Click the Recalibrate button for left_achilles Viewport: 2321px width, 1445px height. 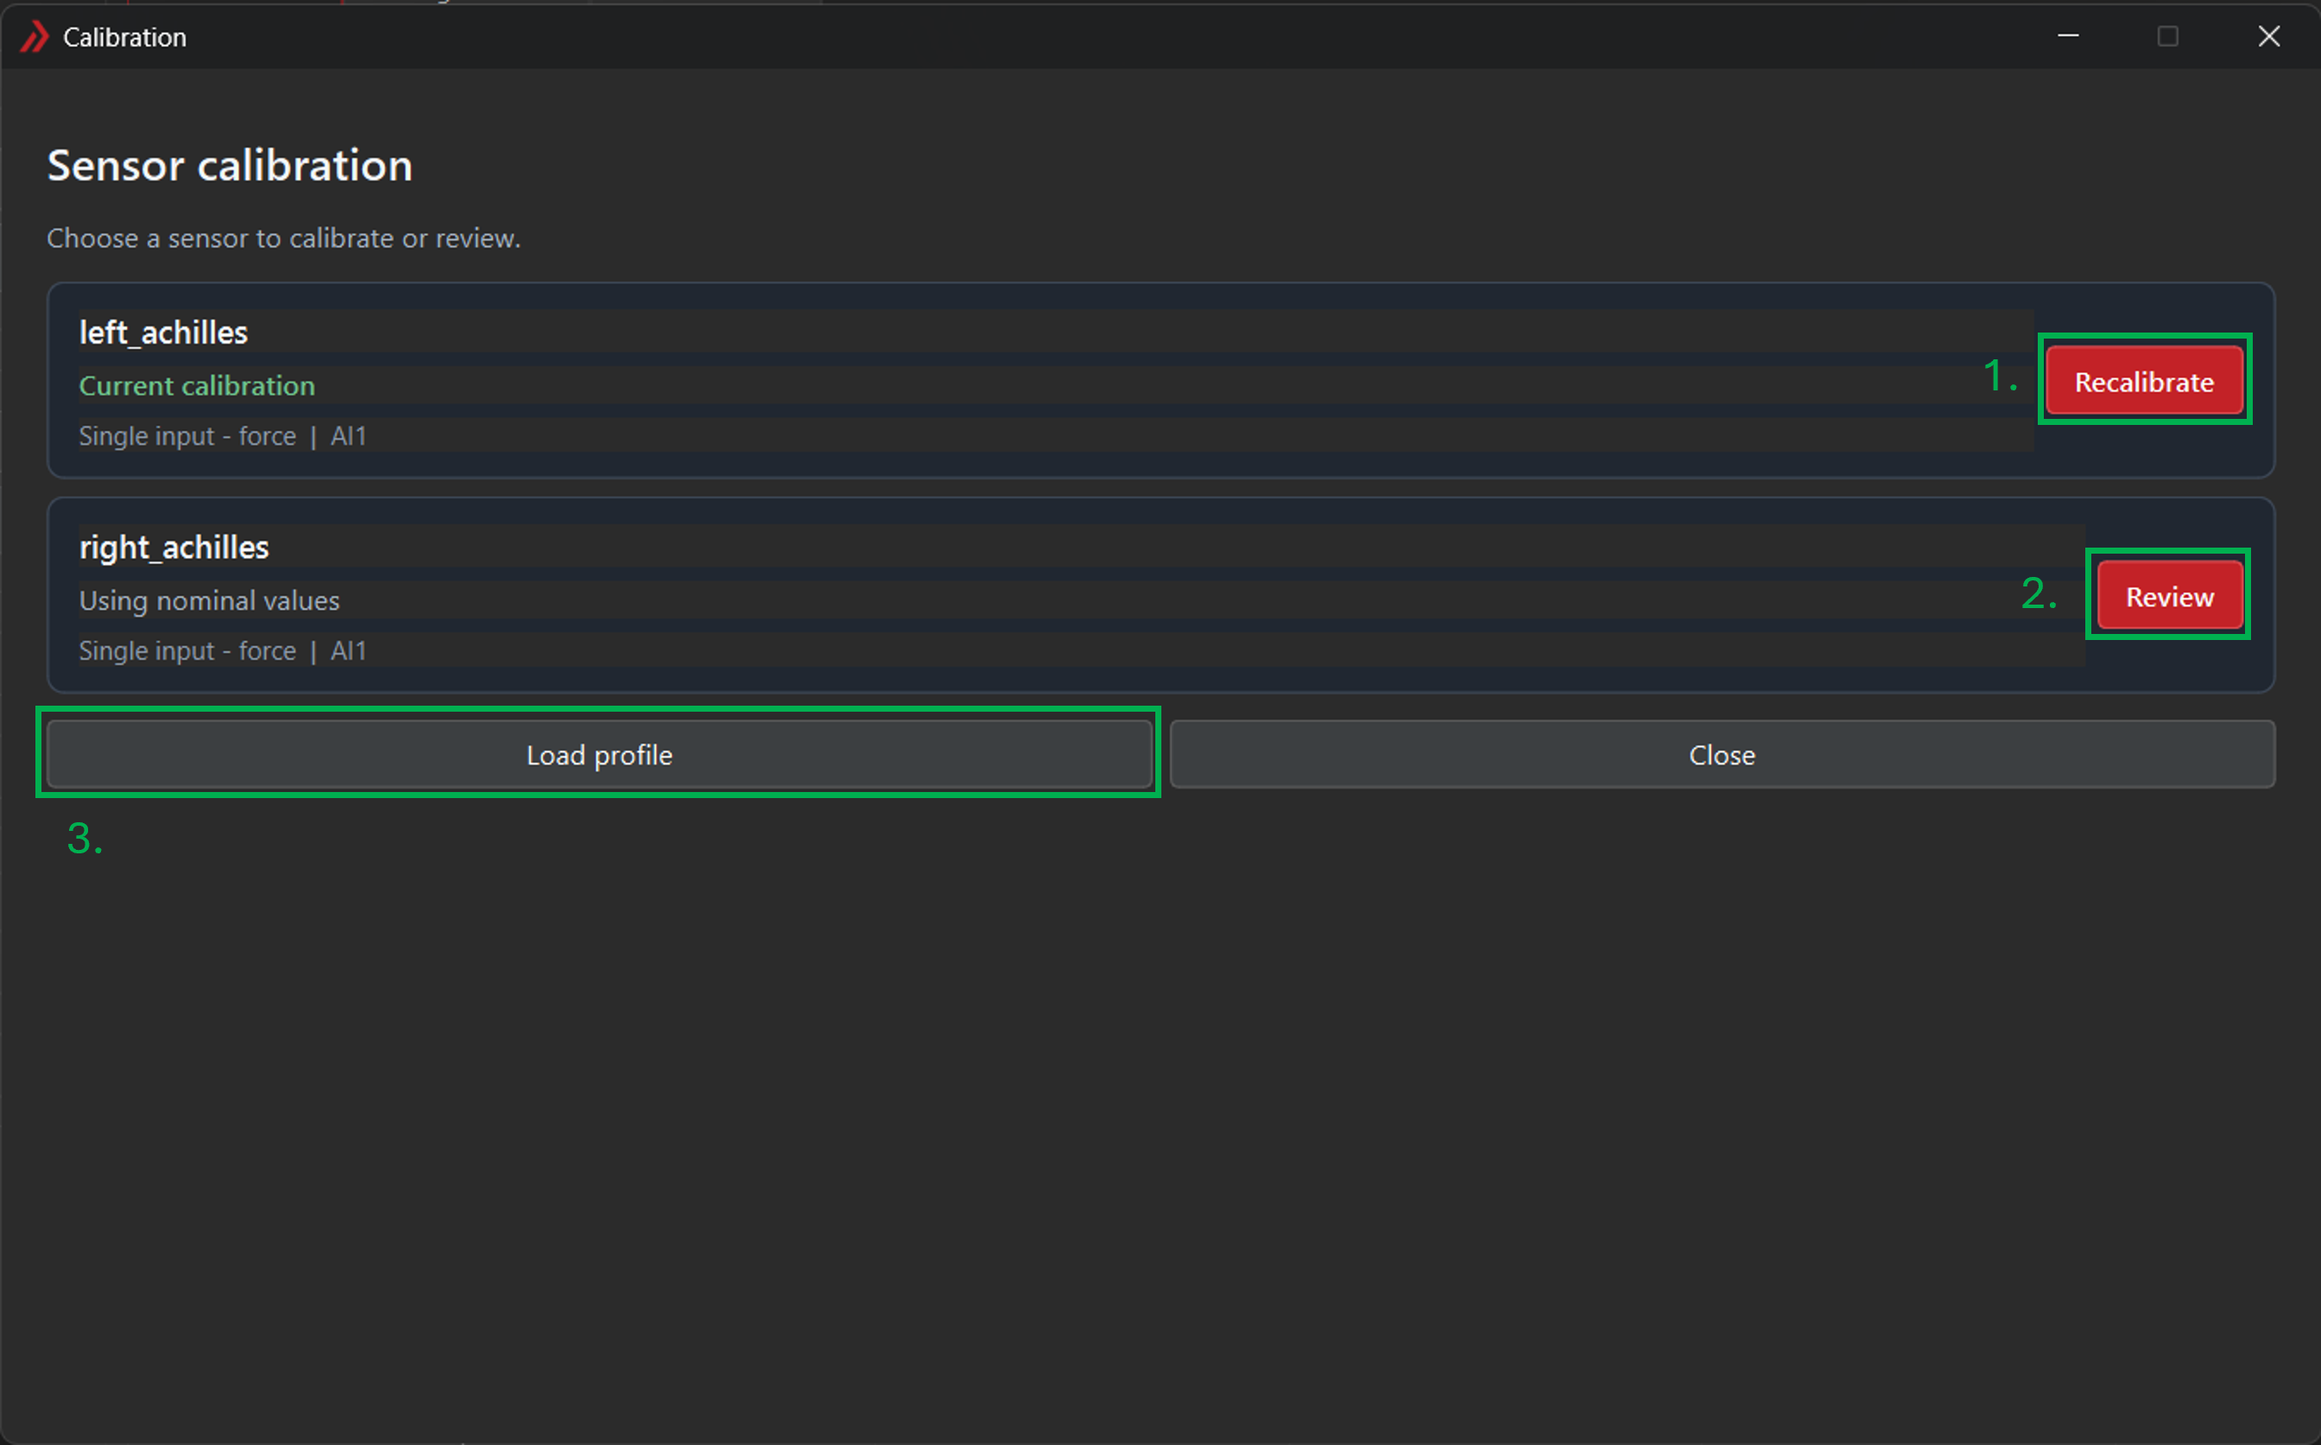[2144, 380]
